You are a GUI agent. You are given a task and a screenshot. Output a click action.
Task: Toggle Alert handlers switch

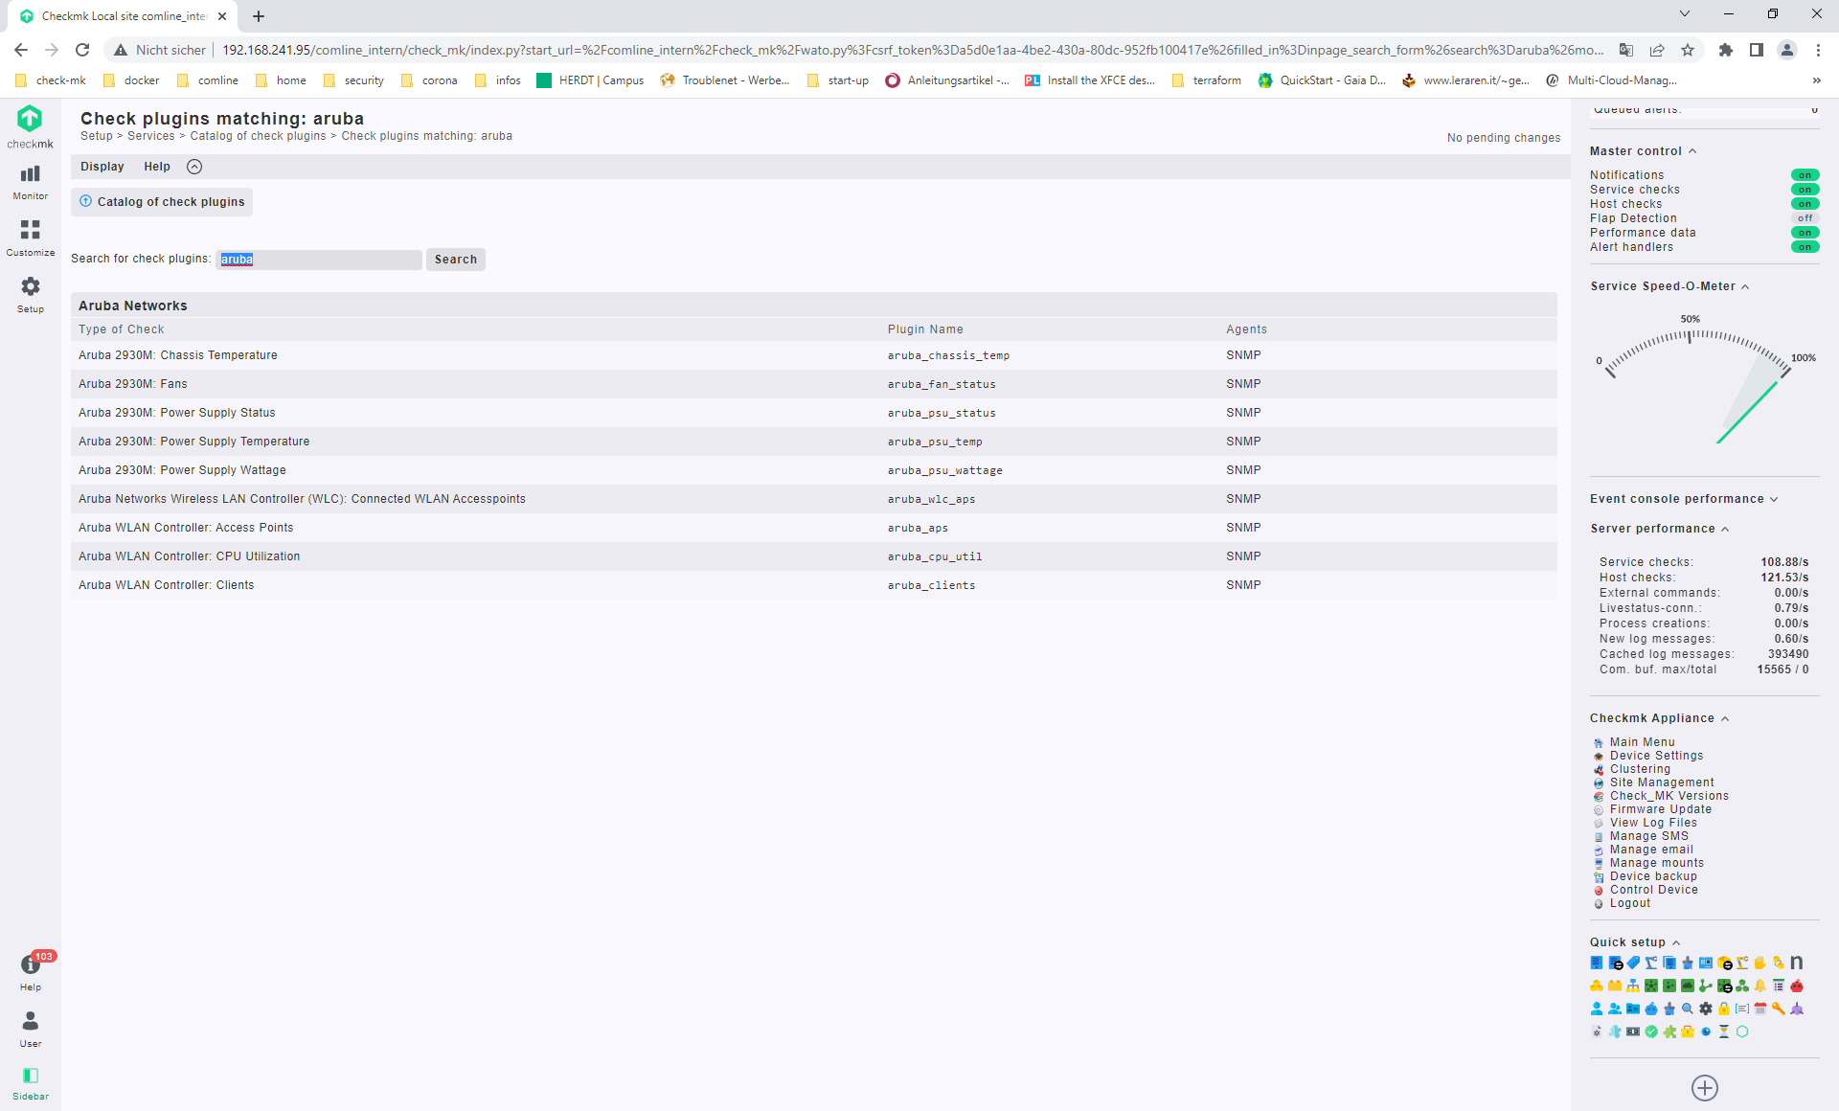(1805, 247)
